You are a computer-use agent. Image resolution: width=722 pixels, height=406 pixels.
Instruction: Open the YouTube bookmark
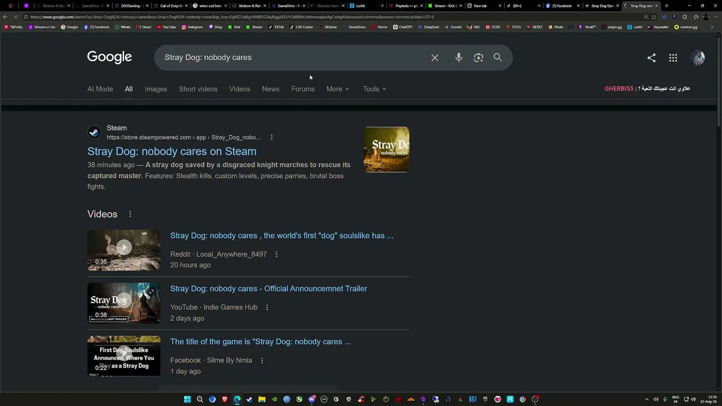pyautogui.click(x=166, y=27)
